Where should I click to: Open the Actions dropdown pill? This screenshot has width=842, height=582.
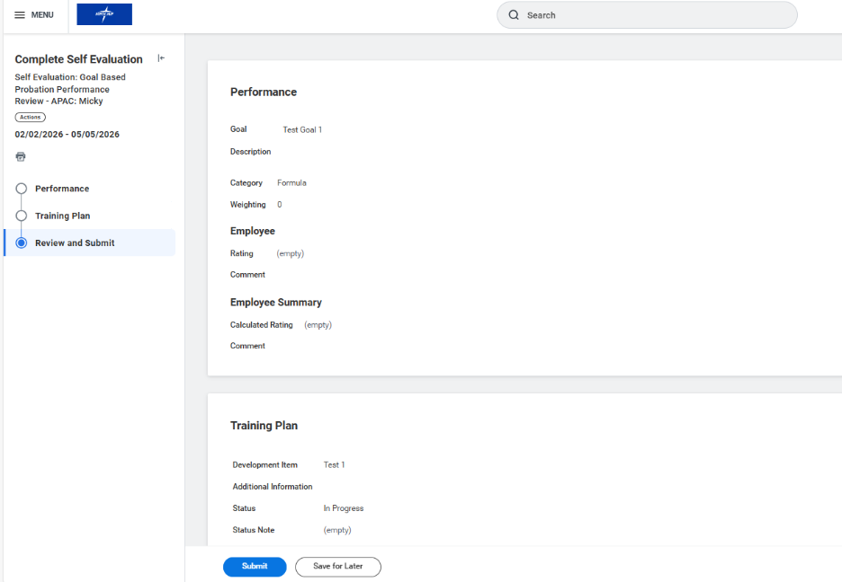point(31,117)
